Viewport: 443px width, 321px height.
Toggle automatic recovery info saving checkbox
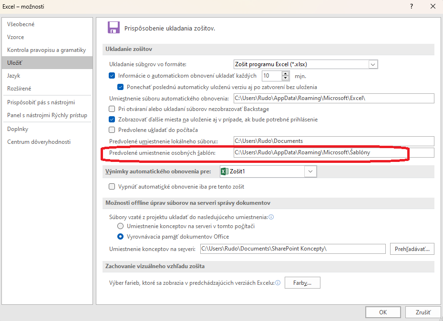[x=112, y=76]
